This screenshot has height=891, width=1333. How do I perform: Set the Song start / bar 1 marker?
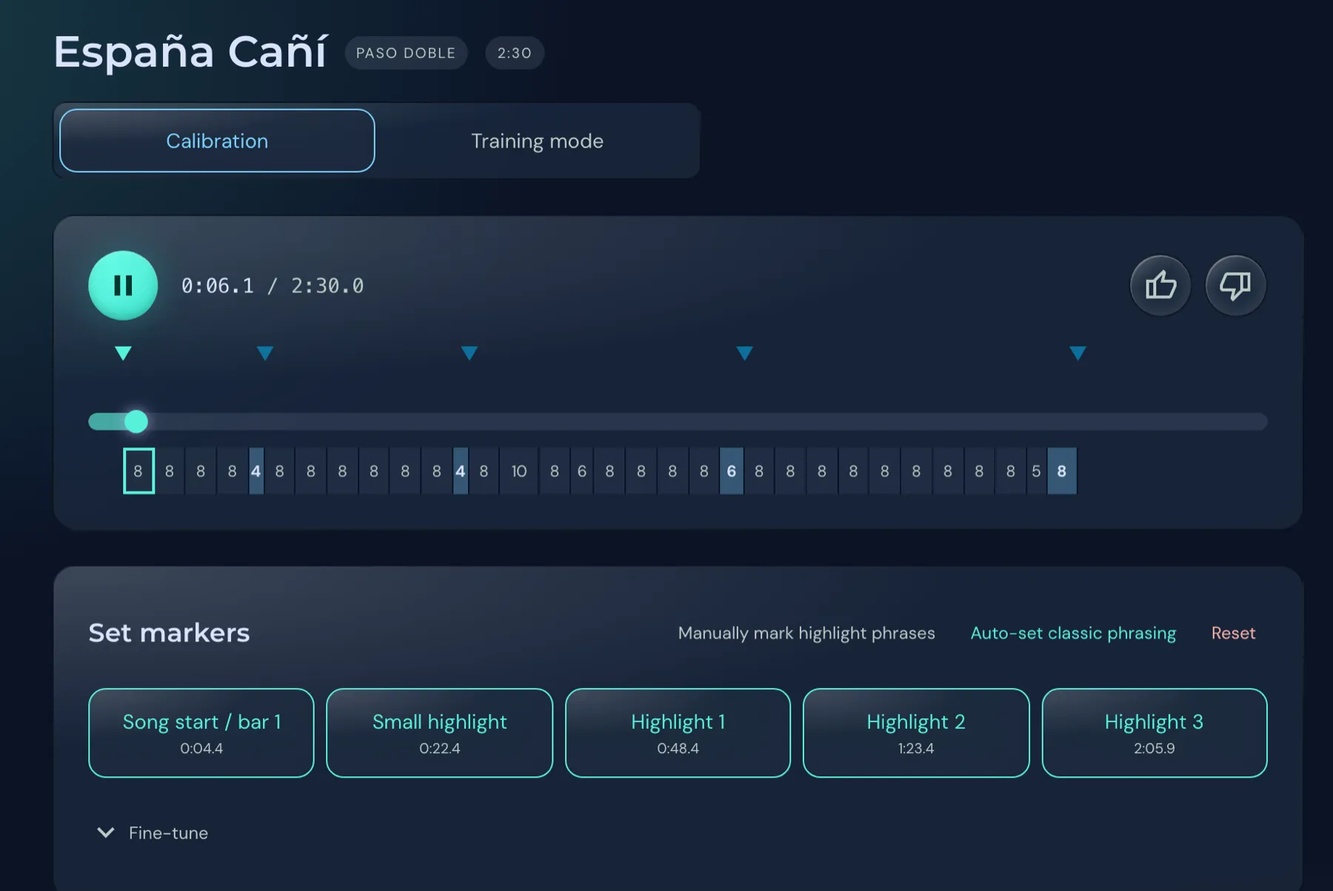[x=201, y=733]
